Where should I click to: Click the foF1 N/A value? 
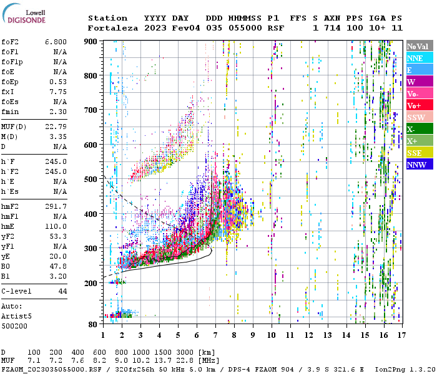(60, 52)
